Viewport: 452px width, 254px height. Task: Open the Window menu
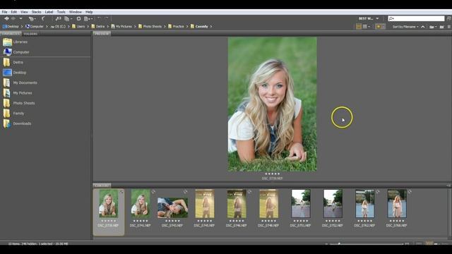point(76,12)
